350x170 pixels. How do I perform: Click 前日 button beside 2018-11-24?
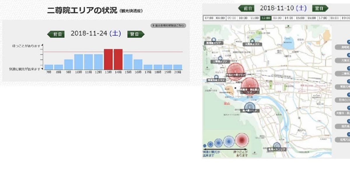(56, 34)
